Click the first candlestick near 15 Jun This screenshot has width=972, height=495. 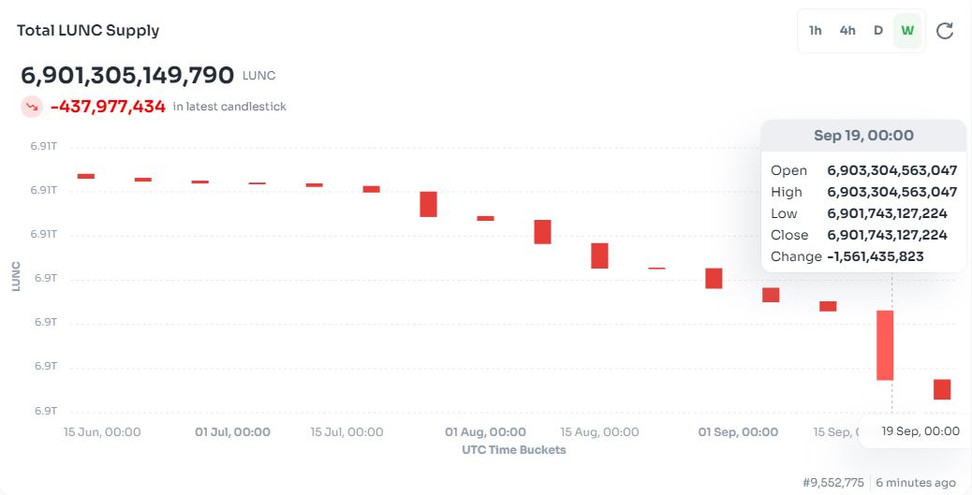pos(86,176)
